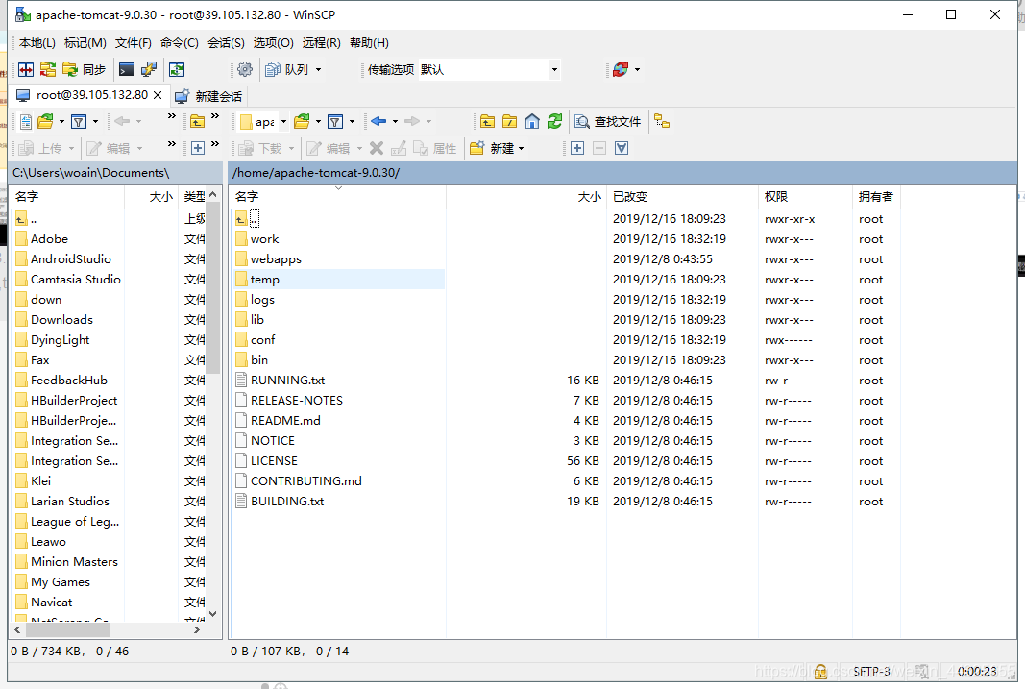Click the local path C:\Users\woain\Documents\ bar

coord(115,173)
